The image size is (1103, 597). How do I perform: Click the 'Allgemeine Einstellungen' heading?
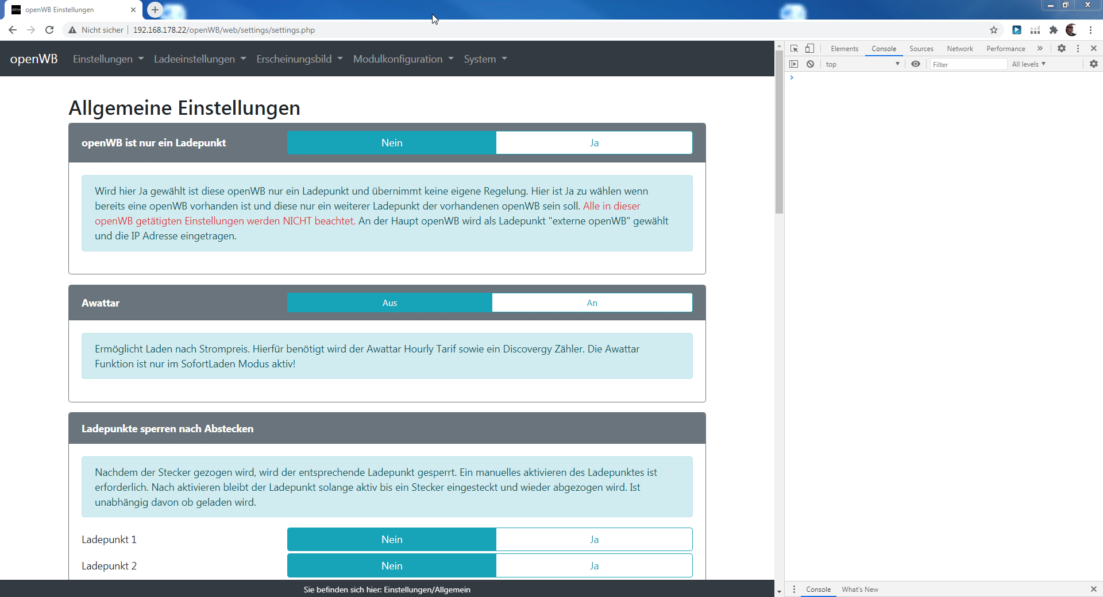point(184,108)
